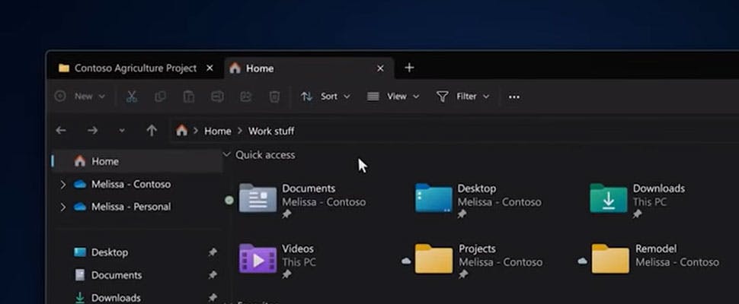
Task: Expand Melissa - Contoso tree node
Action: point(63,184)
